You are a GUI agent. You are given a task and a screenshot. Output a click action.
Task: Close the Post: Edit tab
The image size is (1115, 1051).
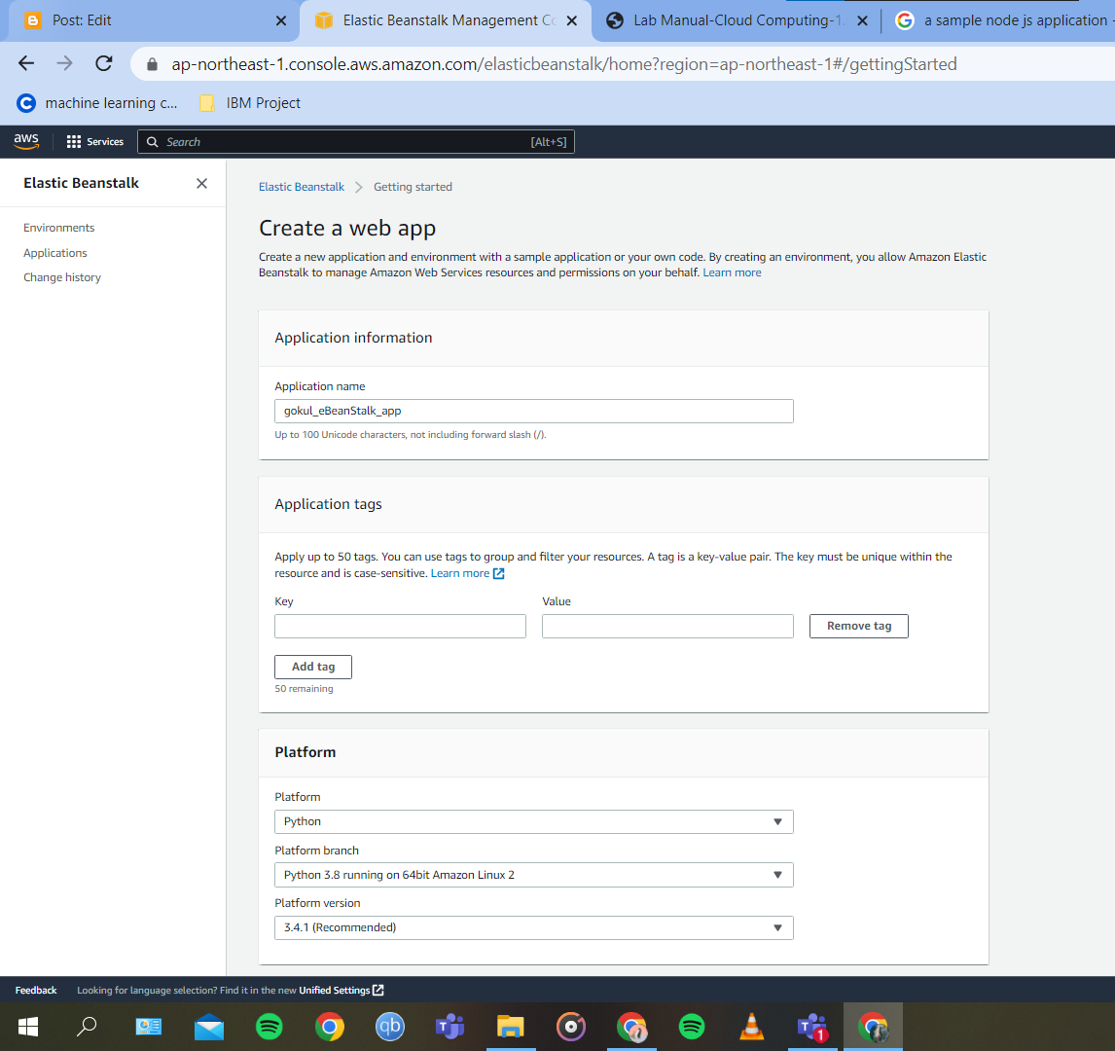coord(281,20)
